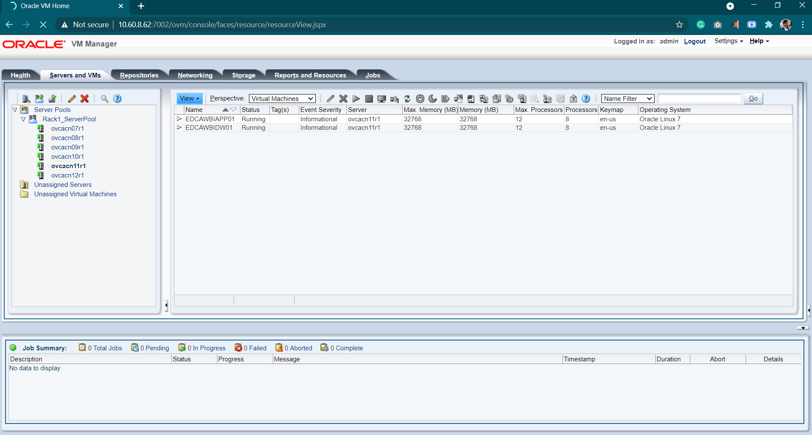Click the Migrate or Move VM icon

[458, 99]
